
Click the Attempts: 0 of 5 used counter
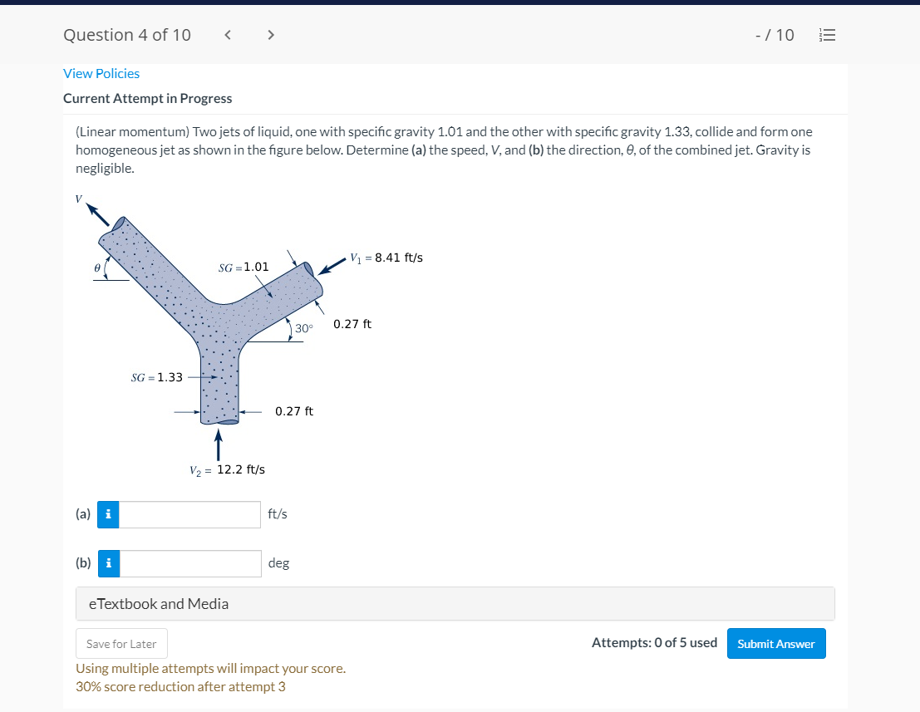click(x=654, y=642)
